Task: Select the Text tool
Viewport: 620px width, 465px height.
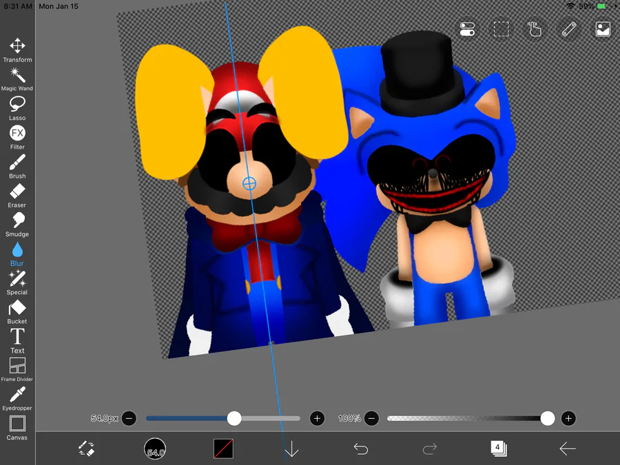Action: pyautogui.click(x=17, y=341)
